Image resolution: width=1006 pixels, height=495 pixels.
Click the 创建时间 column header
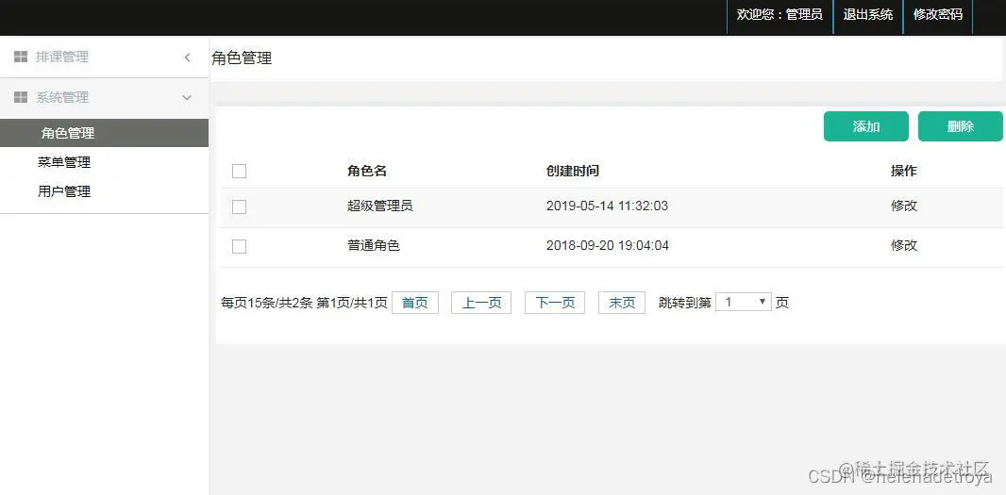573,172
